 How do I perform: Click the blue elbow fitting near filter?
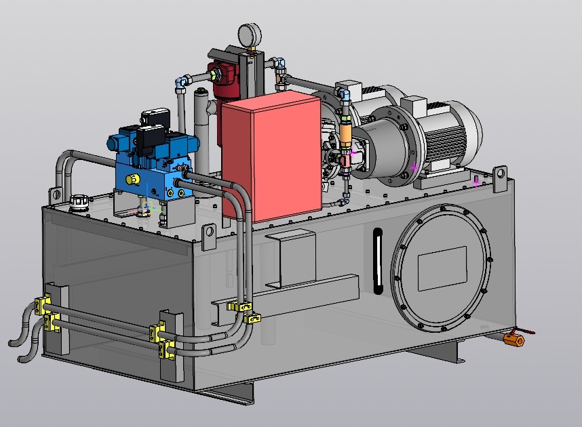181,84
